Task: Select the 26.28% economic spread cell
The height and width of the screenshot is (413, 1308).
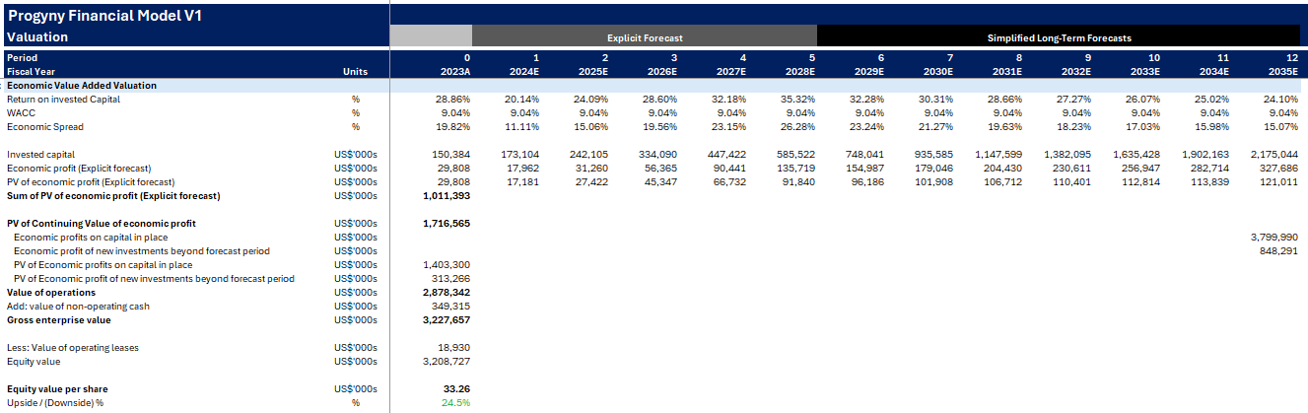Action: [x=797, y=127]
